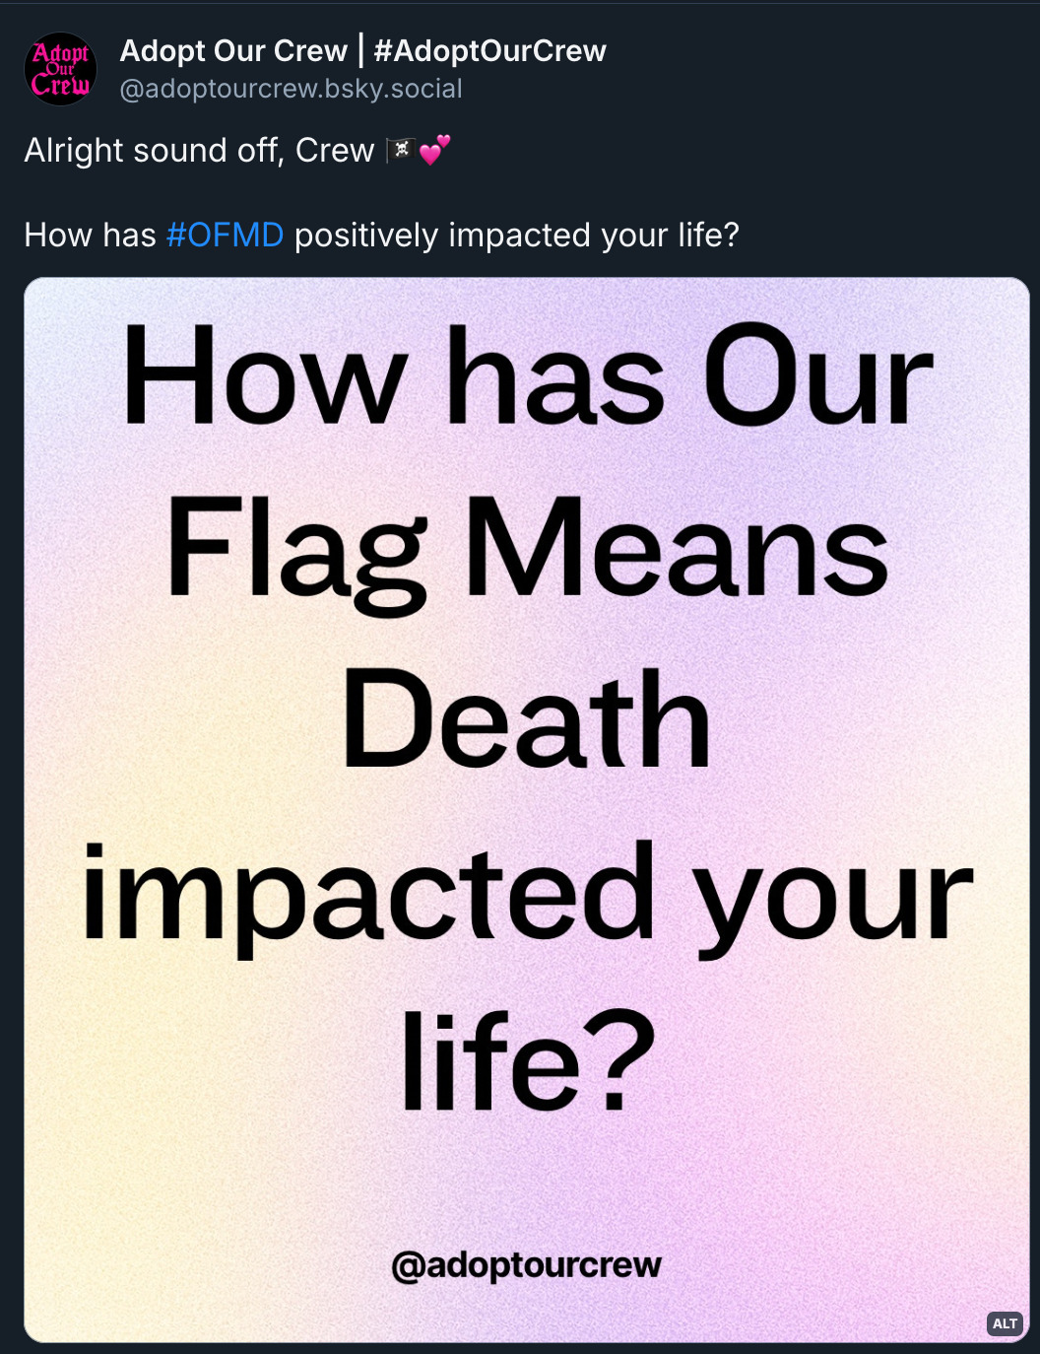Viewport: 1040px width, 1354px height.
Task: Click the @adoptourcrew watermark in the image
Action: point(526,1264)
